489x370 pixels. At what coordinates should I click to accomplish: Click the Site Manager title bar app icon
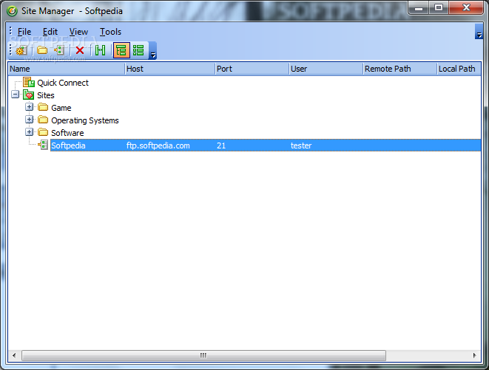pyautogui.click(x=12, y=11)
